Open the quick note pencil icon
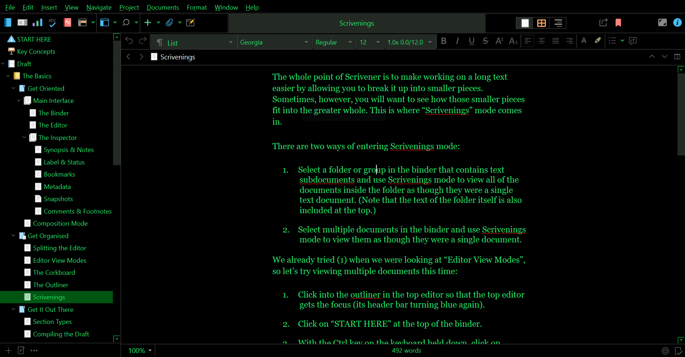 191,23
